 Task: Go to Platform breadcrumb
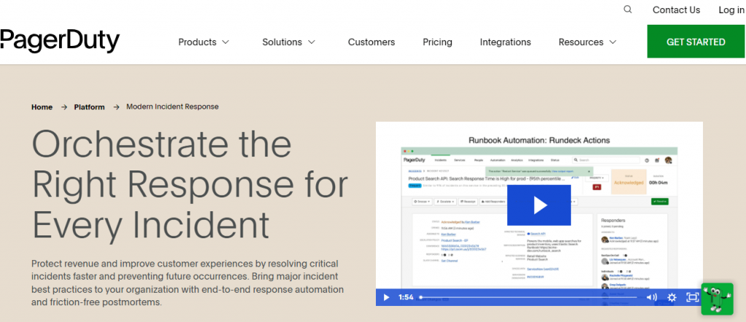click(x=89, y=107)
